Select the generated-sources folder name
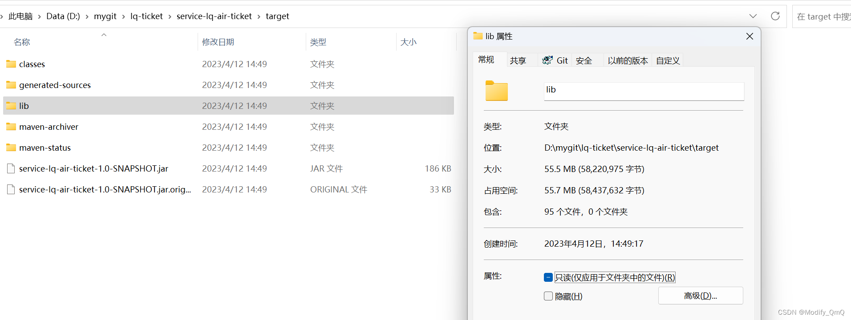The image size is (851, 320). (x=55, y=85)
